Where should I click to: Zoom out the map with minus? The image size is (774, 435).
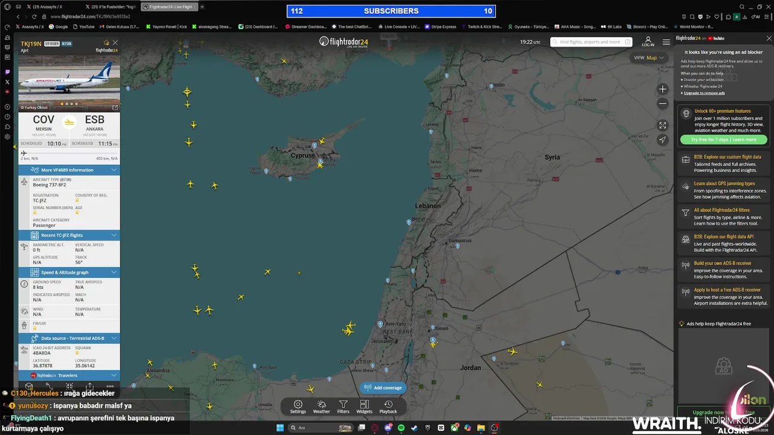coord(663,103)
